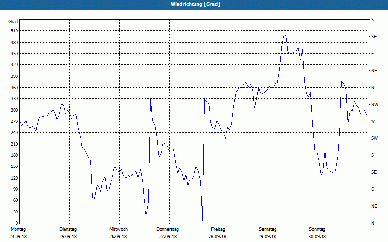The image size is (388, 242).
Task: Click the 330 degree axis label
Action: point(15,99)
